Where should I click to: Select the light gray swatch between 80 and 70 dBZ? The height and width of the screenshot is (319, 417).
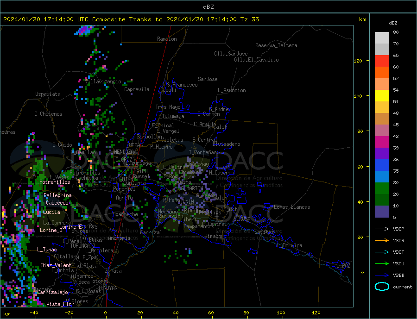pyautogui.click(x=382, y=38)
